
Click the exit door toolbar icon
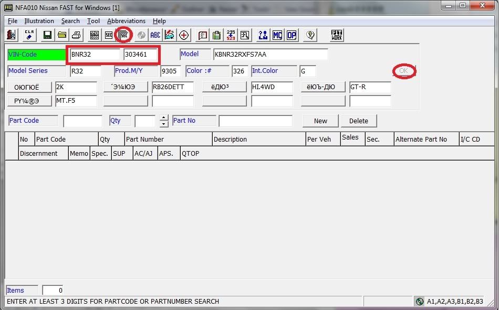coord(12,35)
